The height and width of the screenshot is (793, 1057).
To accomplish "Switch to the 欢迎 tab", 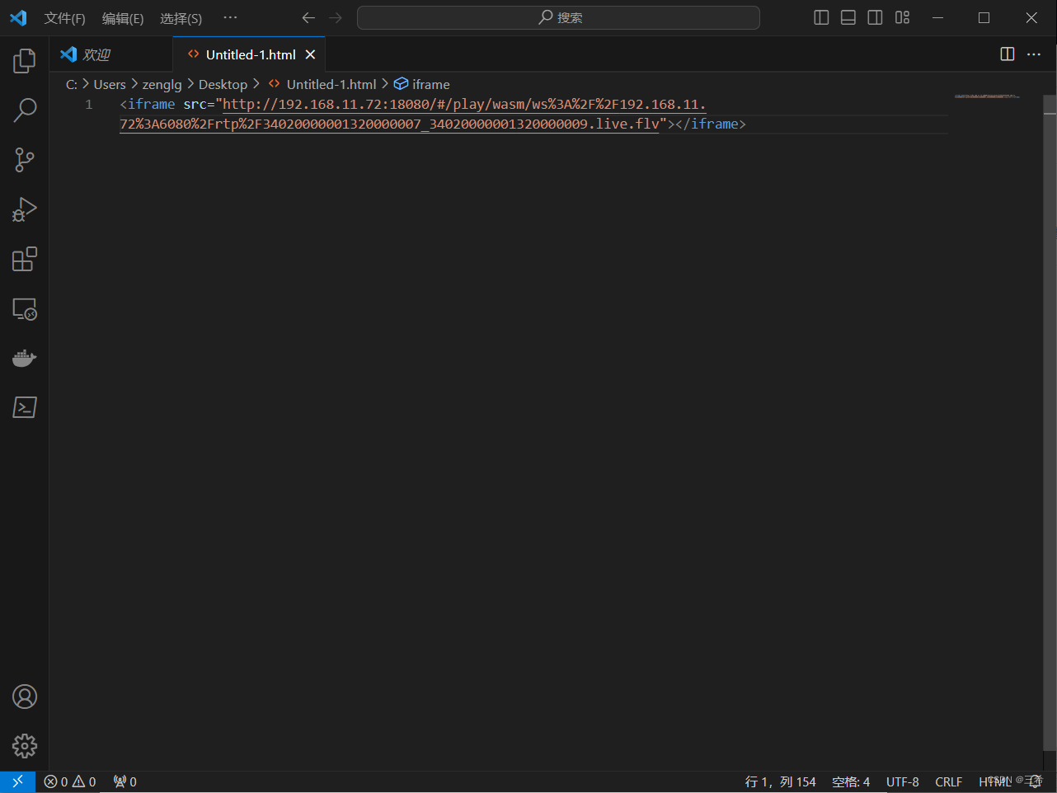I will click(111, 54).
